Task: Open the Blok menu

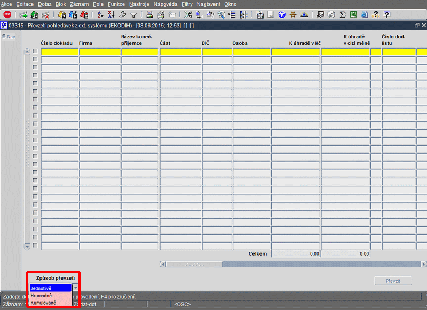Action: click(61, 4)
